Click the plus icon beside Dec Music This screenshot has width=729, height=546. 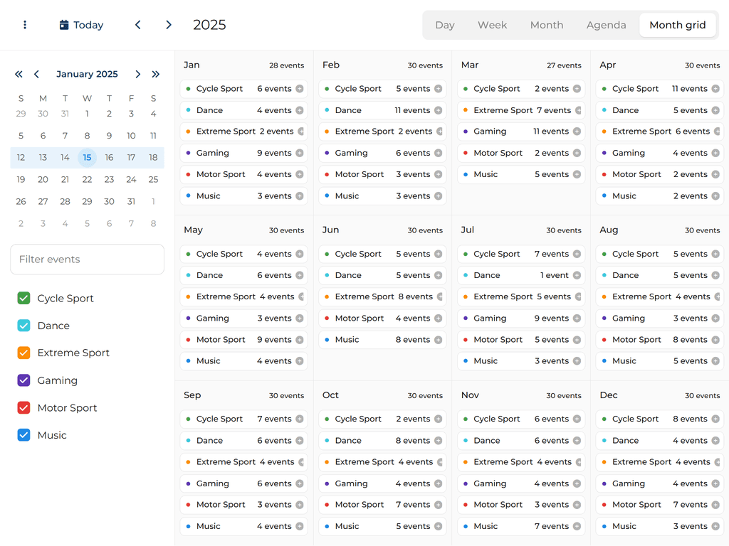coord(715,526)
